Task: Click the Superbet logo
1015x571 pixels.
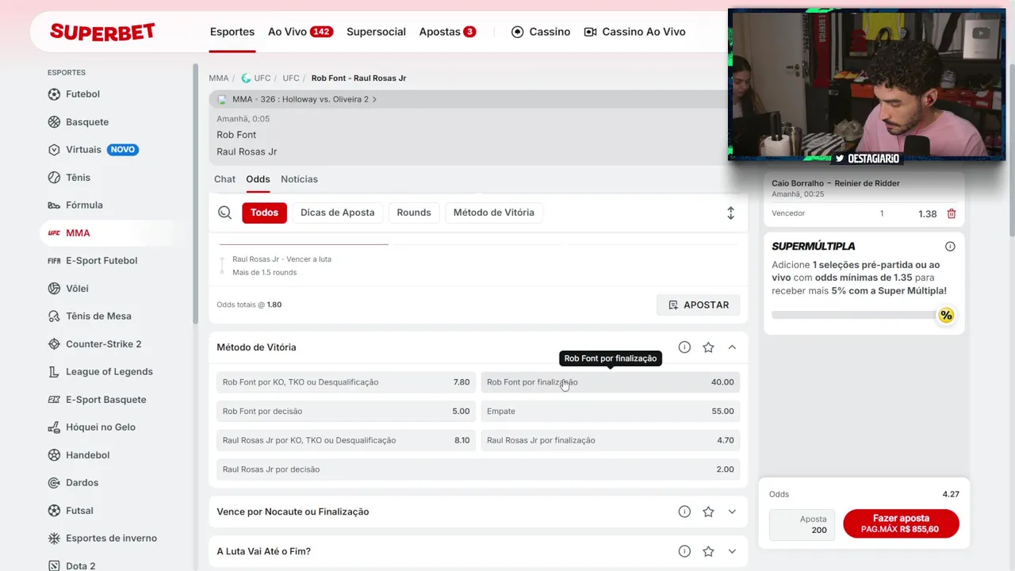Action: pos(102,32)
